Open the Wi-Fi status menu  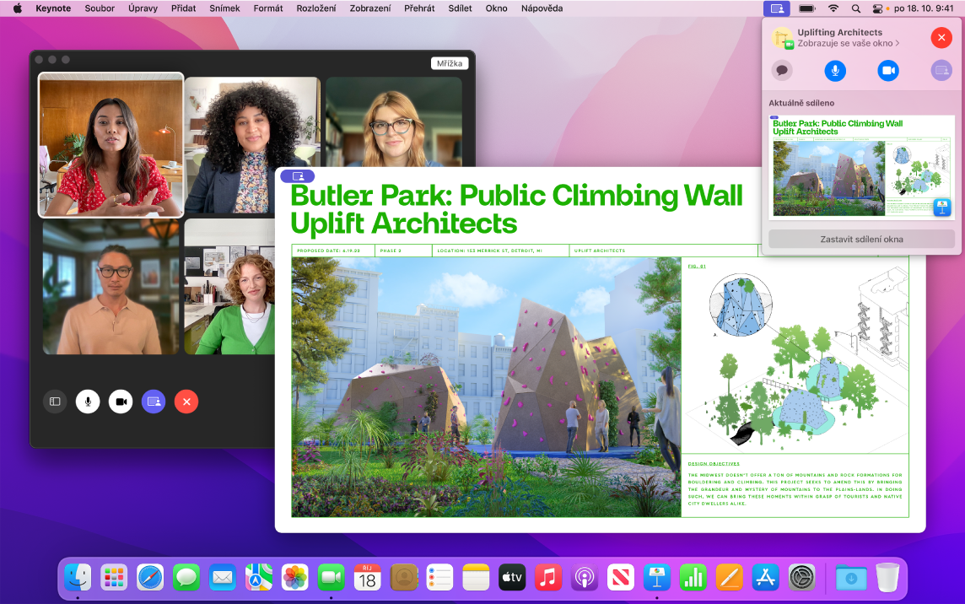tap(833, 8)
